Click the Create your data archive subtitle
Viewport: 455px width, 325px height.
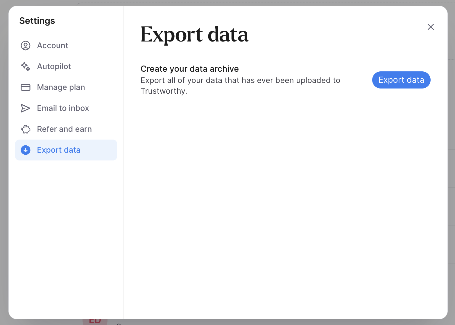pyautogui.click(x=189, y=69)
